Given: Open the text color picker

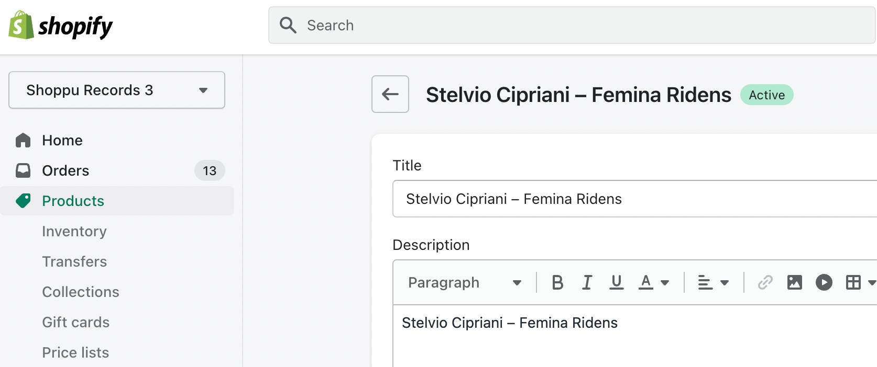Looking at the screenshot, I should [653, 282].
